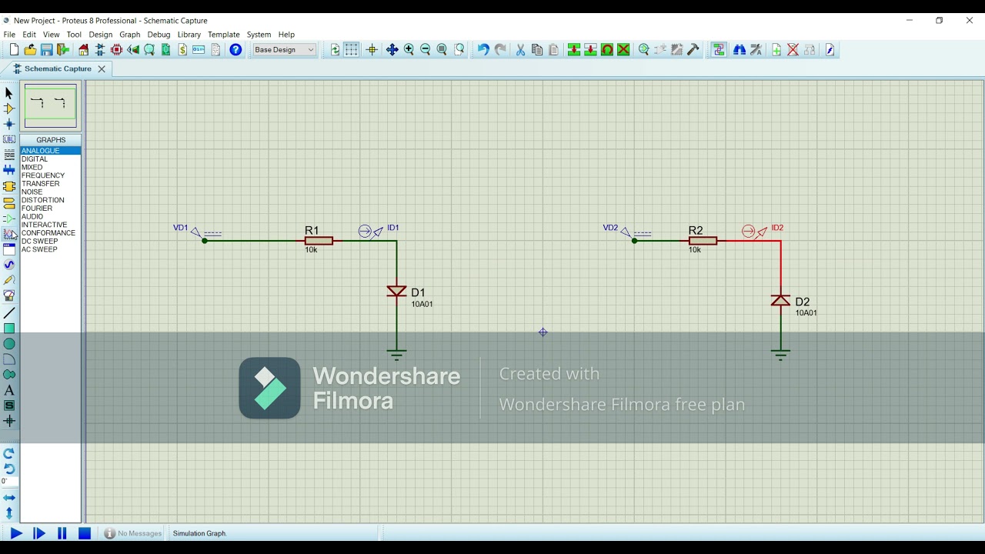Select the 2D Box drawing tool

9,329
